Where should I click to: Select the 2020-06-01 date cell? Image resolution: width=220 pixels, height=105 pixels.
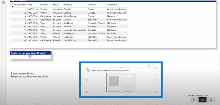(x=33, y=27)
